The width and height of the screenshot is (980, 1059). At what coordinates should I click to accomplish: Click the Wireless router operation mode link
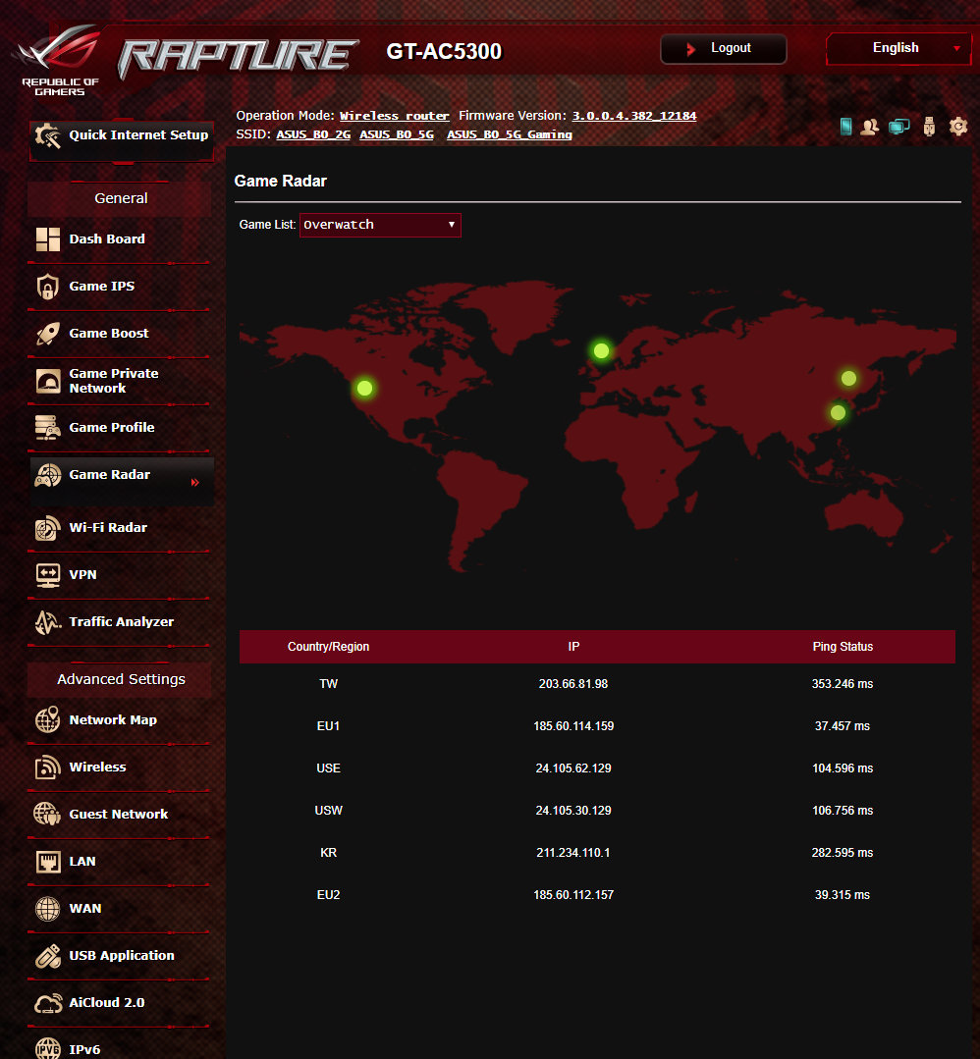coord(394,116)
